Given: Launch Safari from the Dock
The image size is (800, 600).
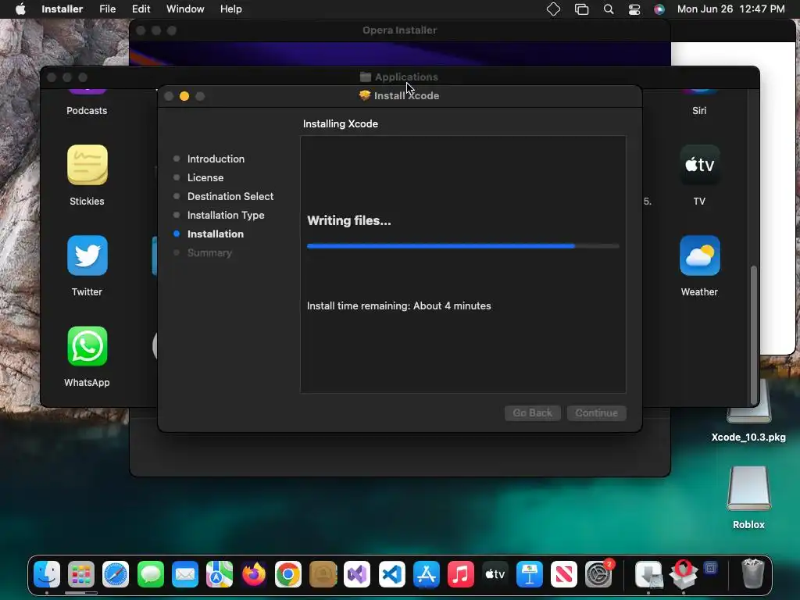Looking at the screenshot, I should (116, 574).
